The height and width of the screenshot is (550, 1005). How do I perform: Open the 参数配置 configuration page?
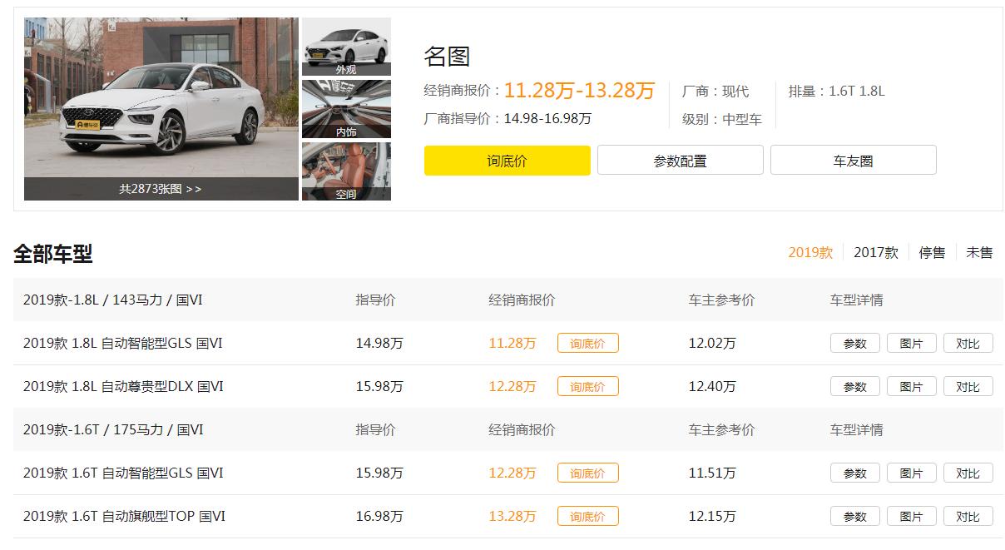click(x=680, y=160)
